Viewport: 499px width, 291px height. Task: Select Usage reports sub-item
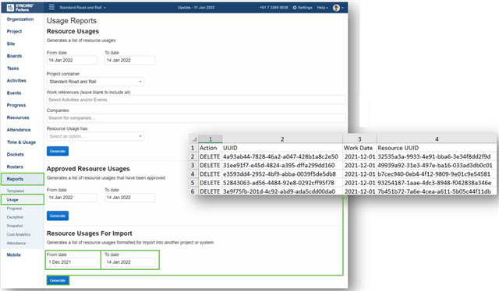click(x=23, y=199)
